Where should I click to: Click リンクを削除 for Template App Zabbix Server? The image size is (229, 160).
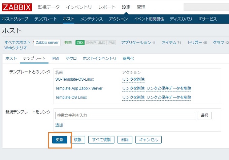133,88
